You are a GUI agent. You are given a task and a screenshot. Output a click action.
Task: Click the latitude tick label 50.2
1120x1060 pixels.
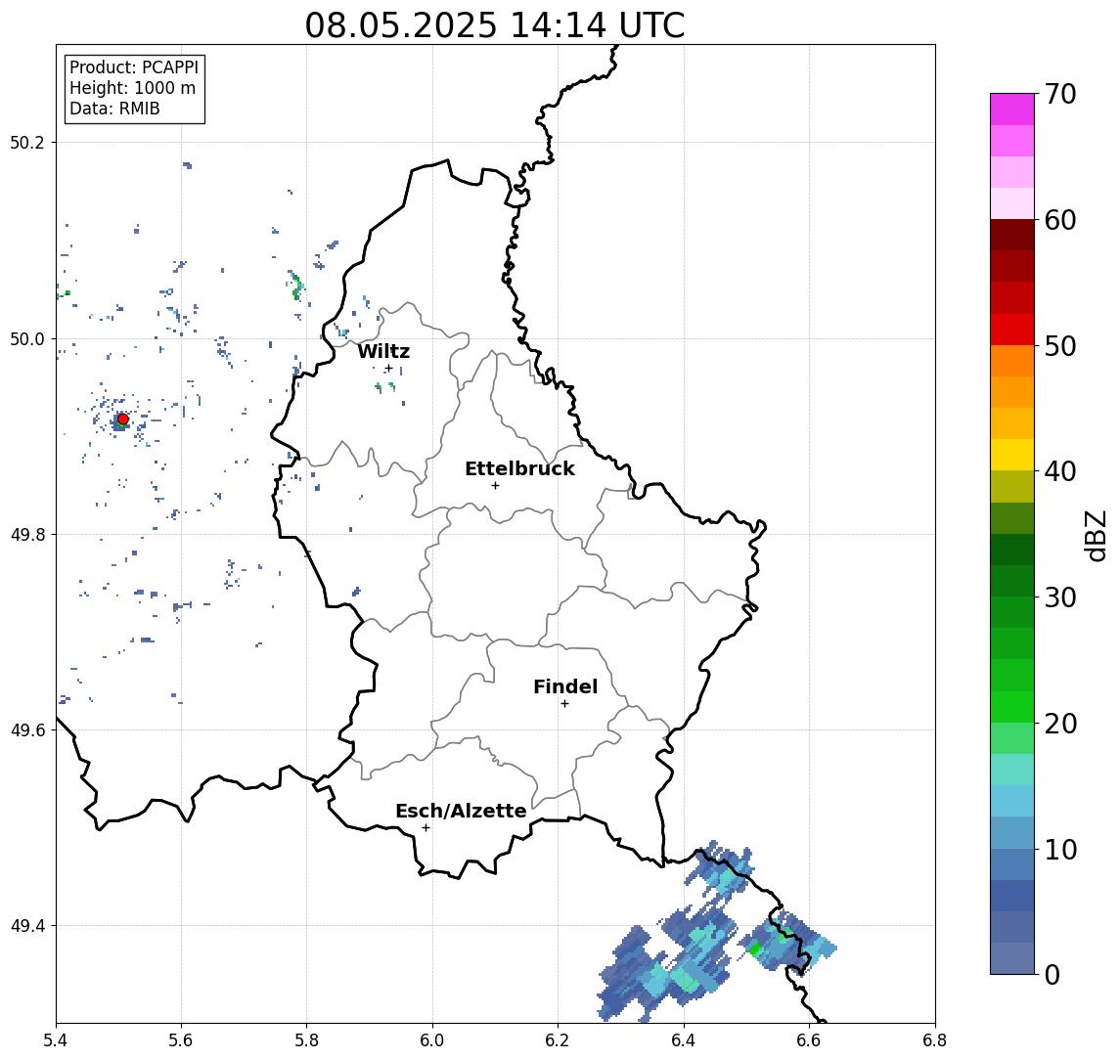pos(27,142)
